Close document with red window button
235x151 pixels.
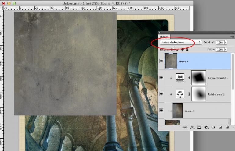[x=4, y=3]
